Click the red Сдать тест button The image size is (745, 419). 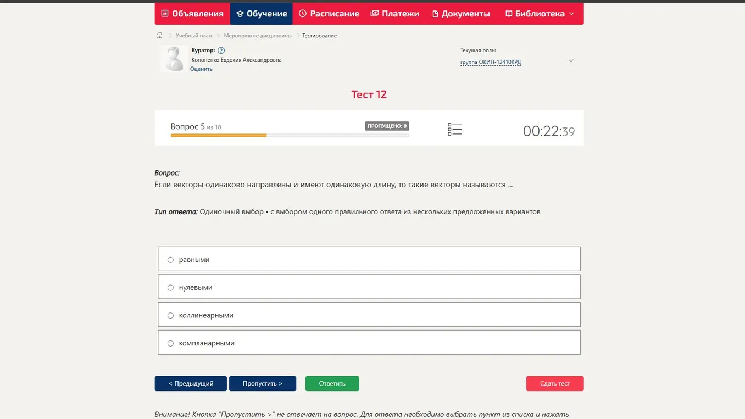555,383
